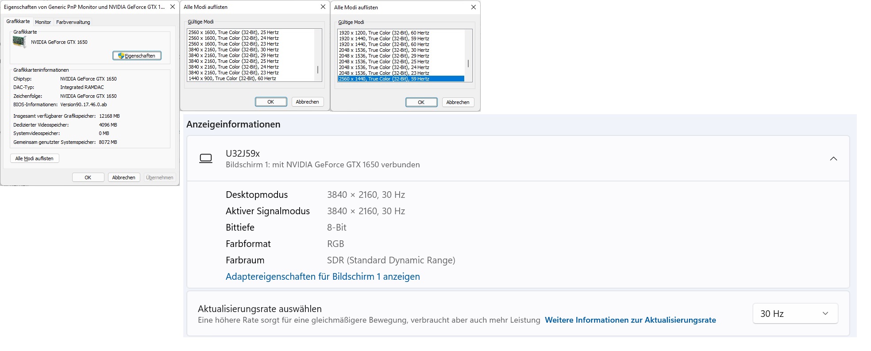The width and height of the screenshot is (871, 351).
Task: Close the left Alle Modi auflisten dialog
Action: pyautogui.click(x=323, y=7)
